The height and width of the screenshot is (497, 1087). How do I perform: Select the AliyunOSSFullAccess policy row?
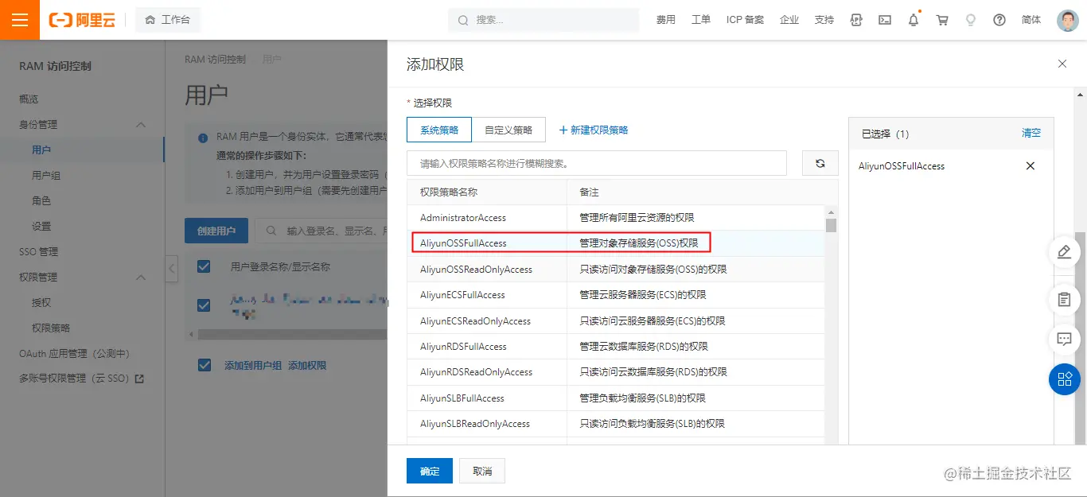click(x=616, y=243)
